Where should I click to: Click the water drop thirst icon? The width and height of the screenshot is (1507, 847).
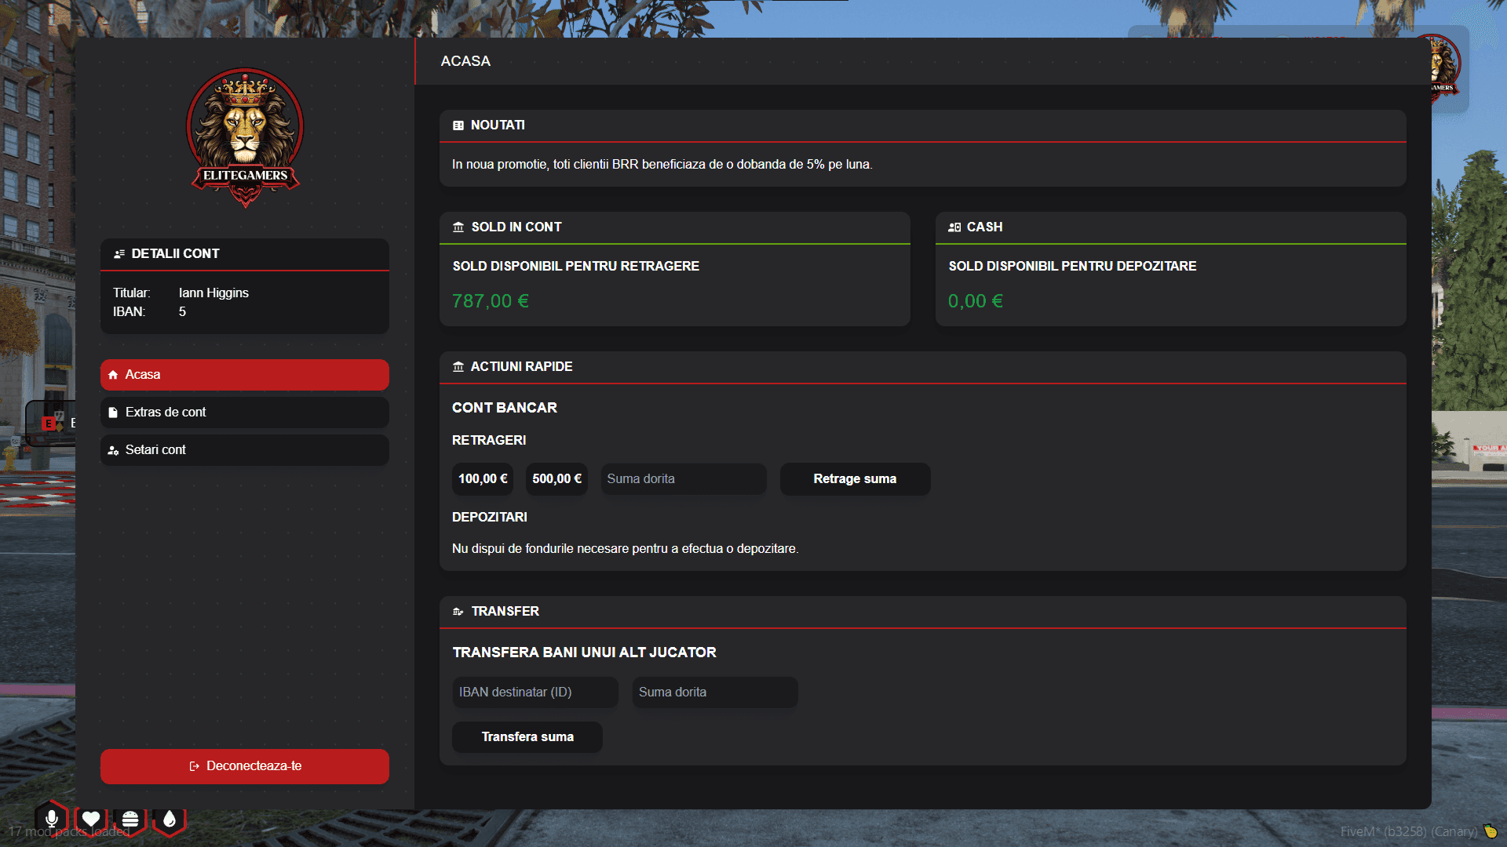tap(170, 820)
